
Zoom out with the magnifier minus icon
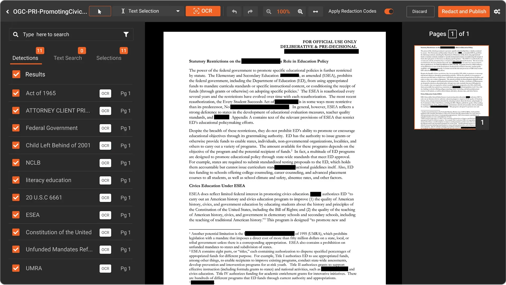pyautogui.click(x=269, y=11)
